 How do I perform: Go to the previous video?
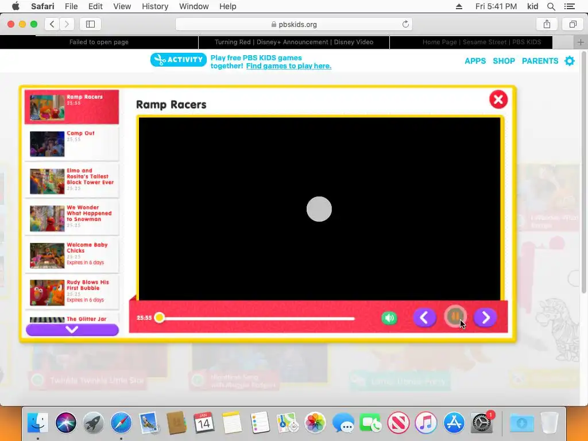tap(424, 318)
